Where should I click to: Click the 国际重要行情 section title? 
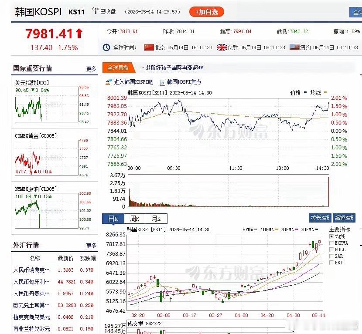point(32,68)
